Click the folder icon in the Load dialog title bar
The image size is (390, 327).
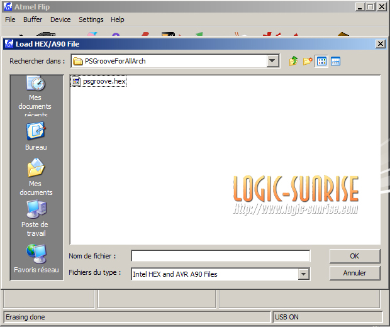(x=9, y=44)
